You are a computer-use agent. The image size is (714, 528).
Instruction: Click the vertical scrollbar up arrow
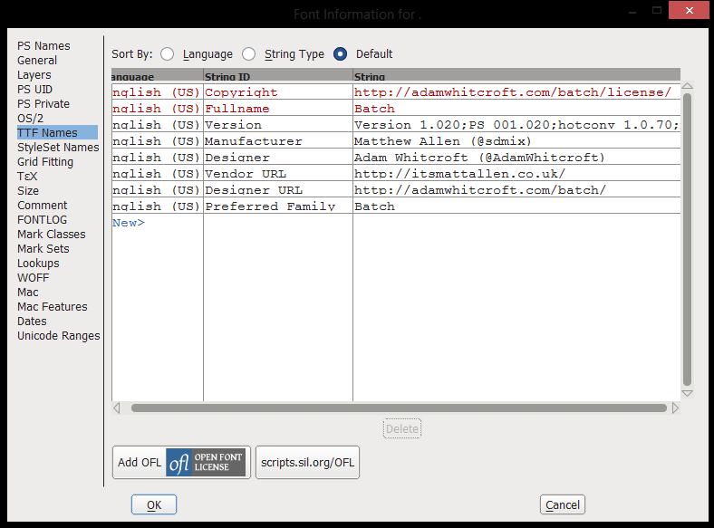pyautogui.click(x=688, y=85)
